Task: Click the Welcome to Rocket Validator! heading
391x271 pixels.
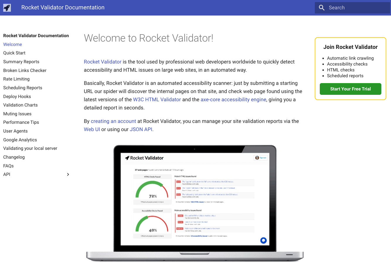Action: (x=149, y=38)
